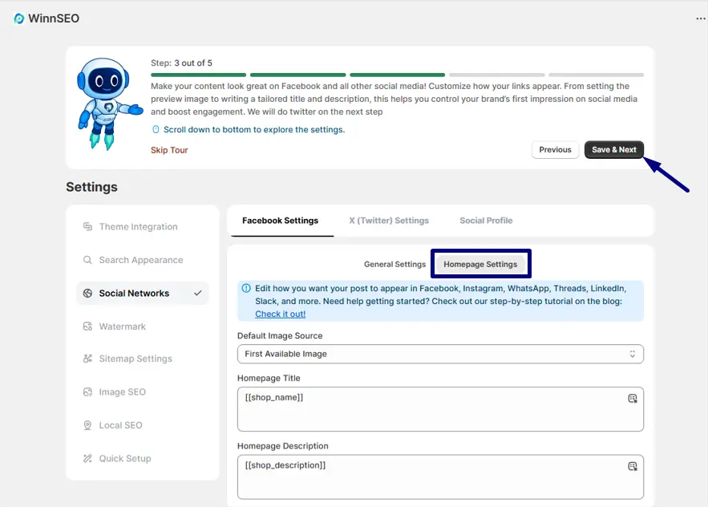Click into the Homepage Title field
The image size is (708, 507).
(x=440, y=409)
